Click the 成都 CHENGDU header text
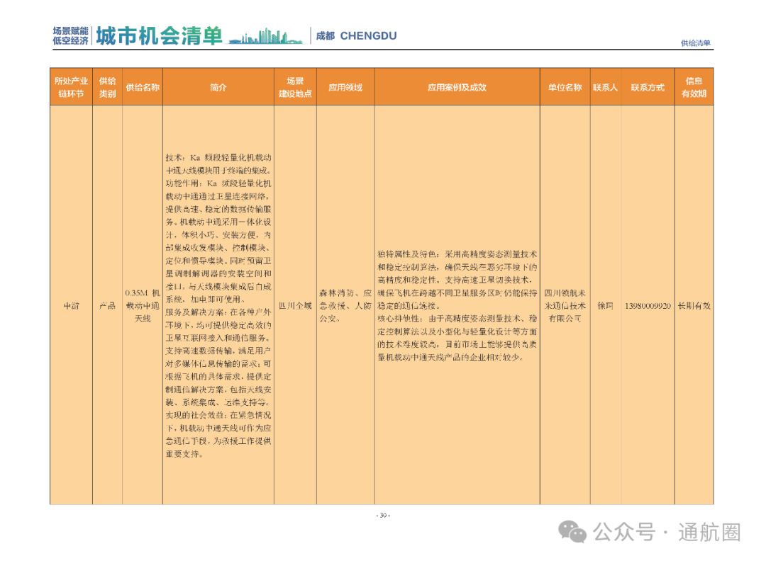Screen dimensions: 766x563 click(356, 36)
